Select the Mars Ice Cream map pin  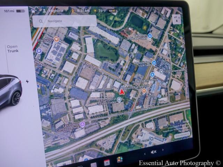[152, 138]
